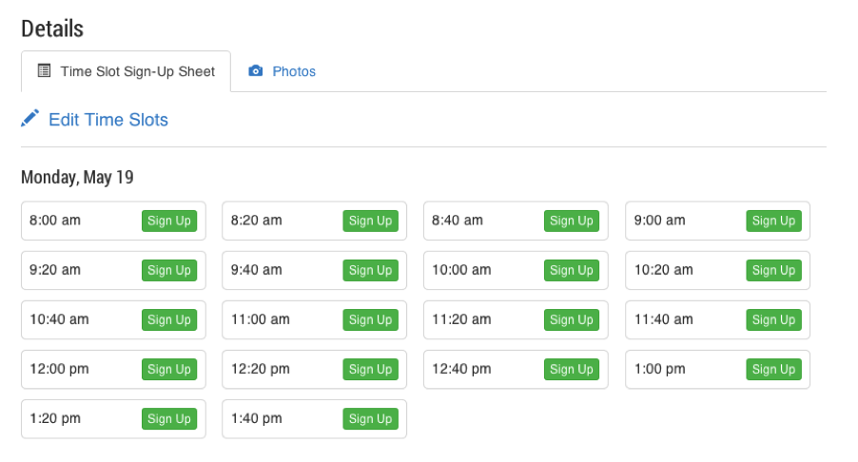Screen dimensions: 858x462
Task: Sign up for the 8:20 am slot
Action: (370, 221)
